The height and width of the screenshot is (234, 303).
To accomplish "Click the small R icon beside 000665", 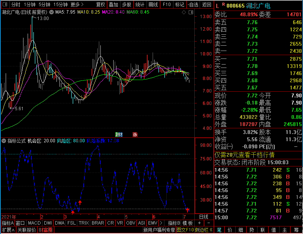I will coord(223,4).
